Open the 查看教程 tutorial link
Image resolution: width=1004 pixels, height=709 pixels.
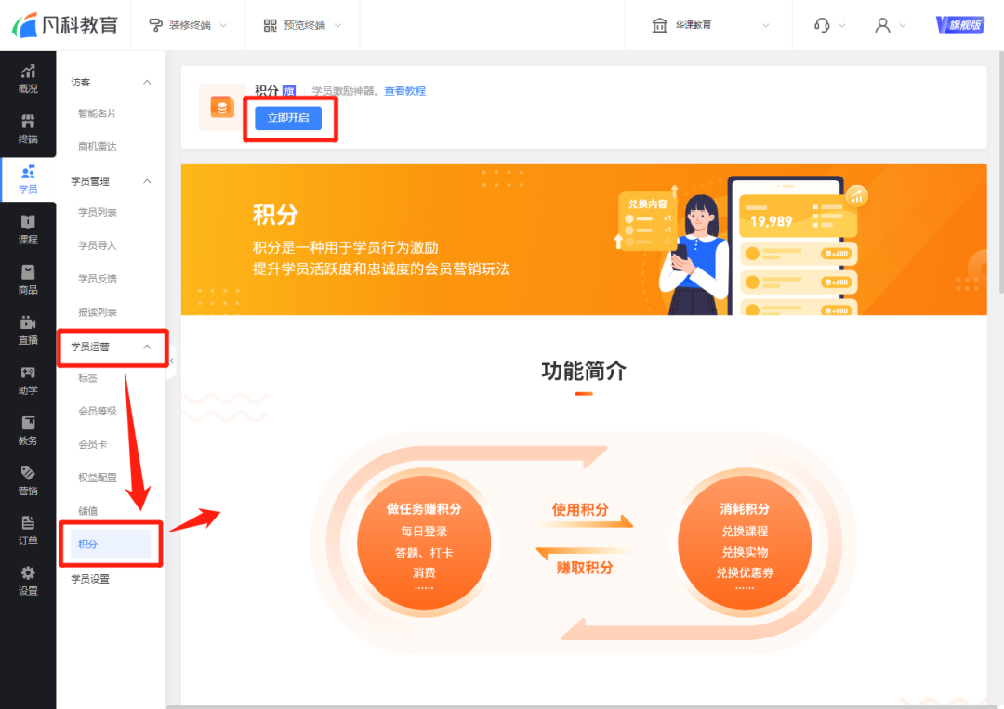(x=404, y=91)
